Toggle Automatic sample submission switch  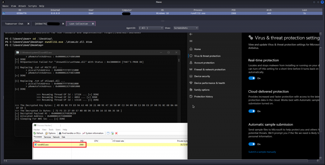click(252, 144)
